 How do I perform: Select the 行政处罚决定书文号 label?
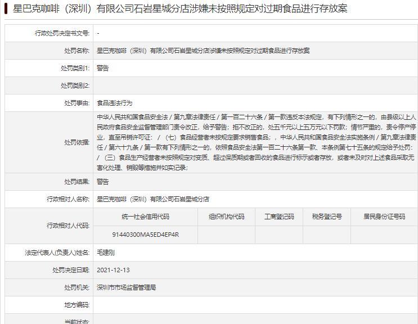62,33
